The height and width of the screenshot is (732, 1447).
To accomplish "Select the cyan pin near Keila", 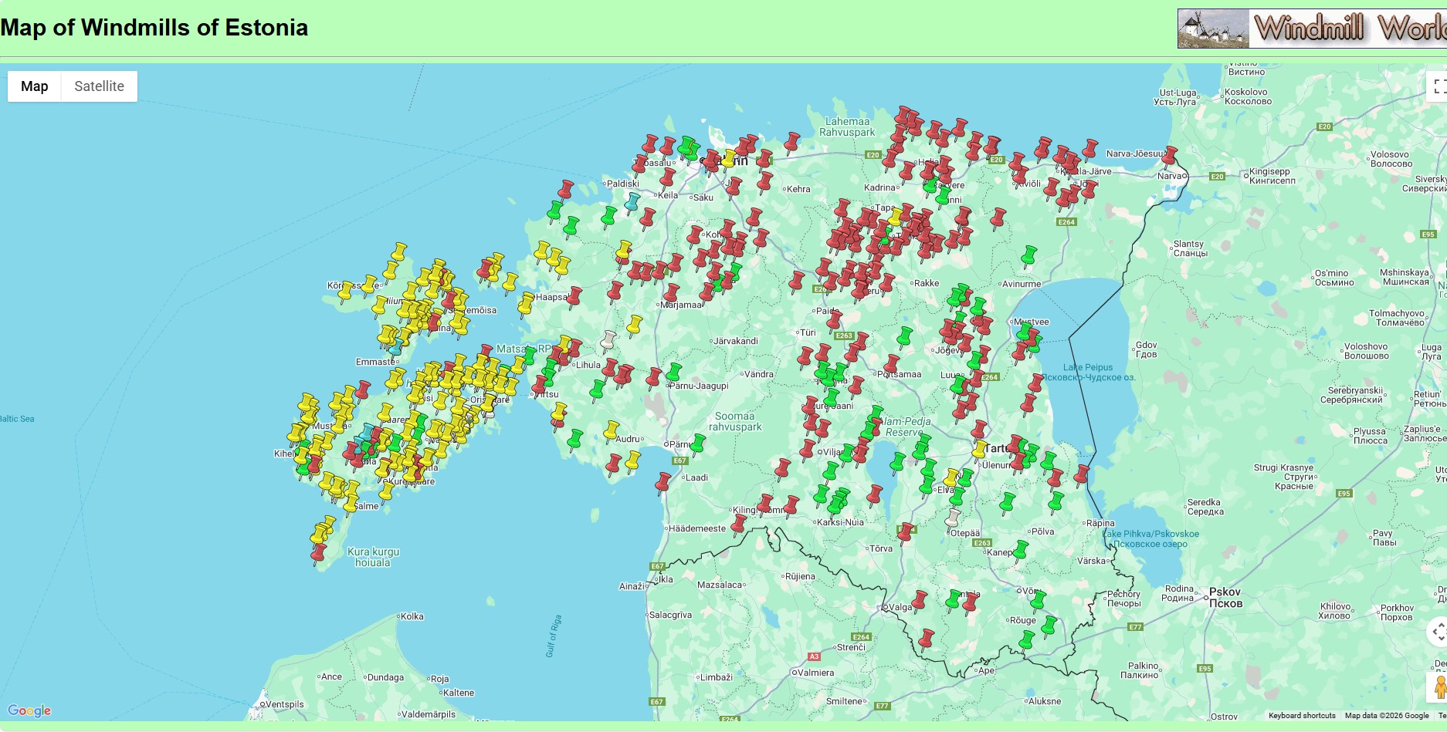I will point(632,203).
